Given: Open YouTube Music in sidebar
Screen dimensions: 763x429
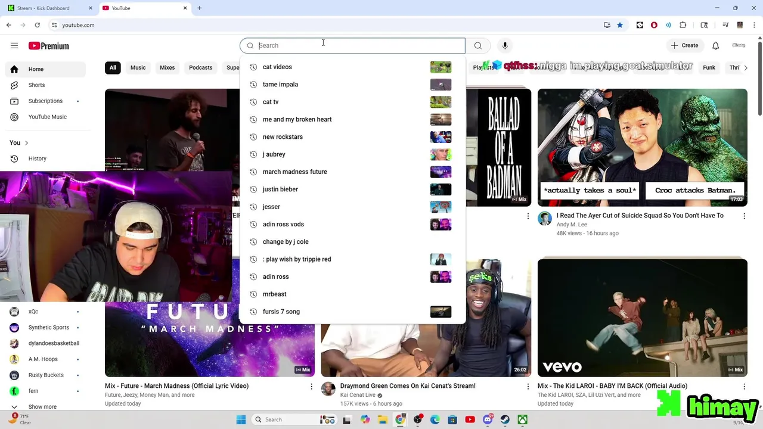Looking at the screenshot, I should [x=45, y=117].
